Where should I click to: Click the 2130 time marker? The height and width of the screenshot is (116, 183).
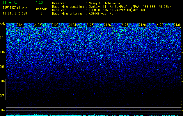(177, 25)
